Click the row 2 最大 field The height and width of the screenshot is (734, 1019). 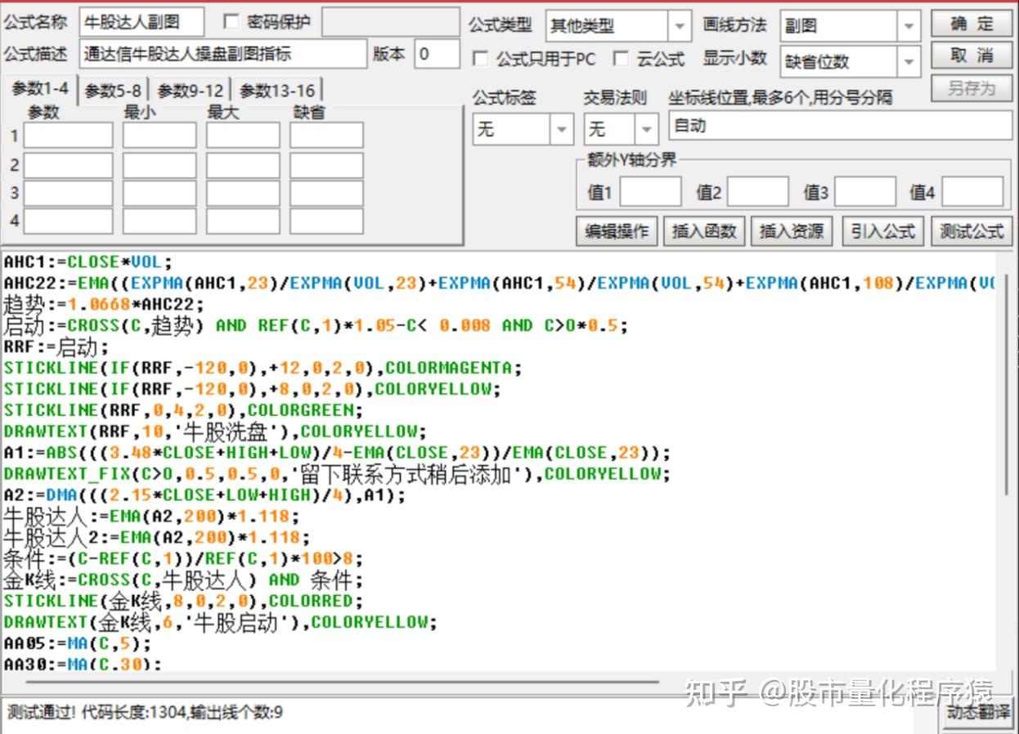(243, 165)
